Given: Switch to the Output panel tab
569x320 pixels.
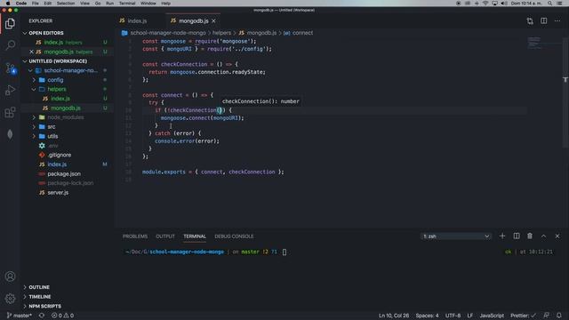Looking at the screenshot, I should (165, 236).
